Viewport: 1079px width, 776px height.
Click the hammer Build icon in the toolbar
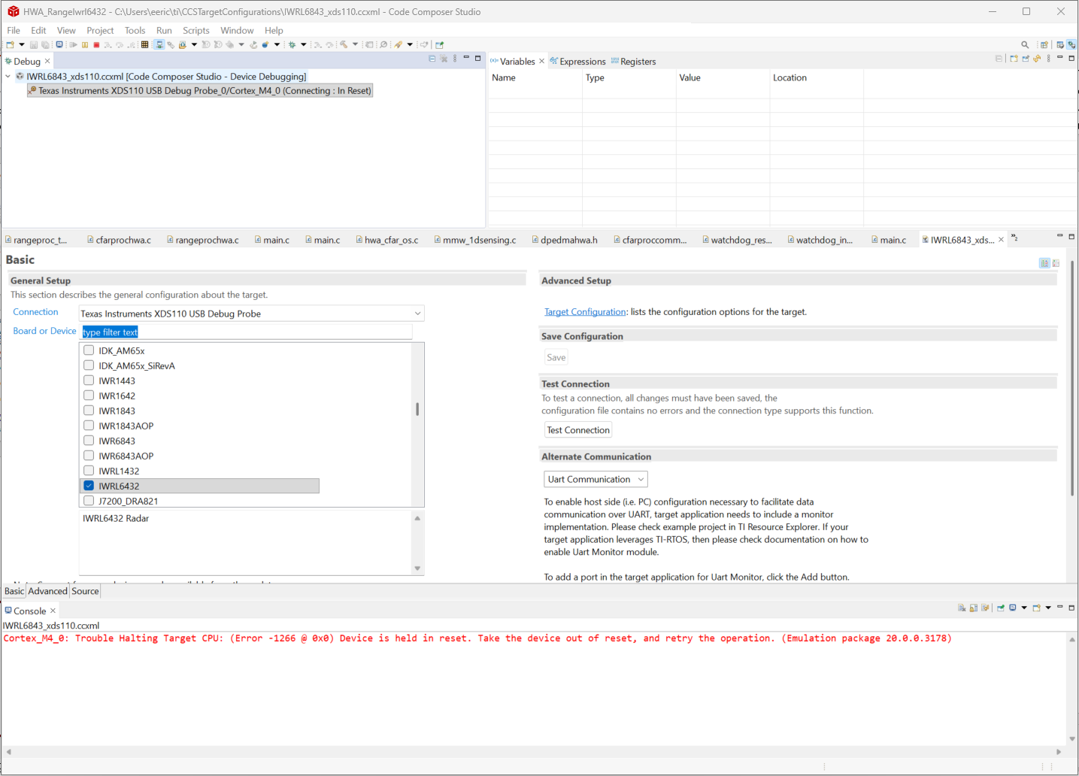coord(344,45)
